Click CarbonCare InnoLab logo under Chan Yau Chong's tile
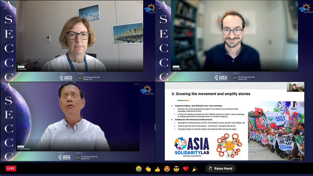 64,157
